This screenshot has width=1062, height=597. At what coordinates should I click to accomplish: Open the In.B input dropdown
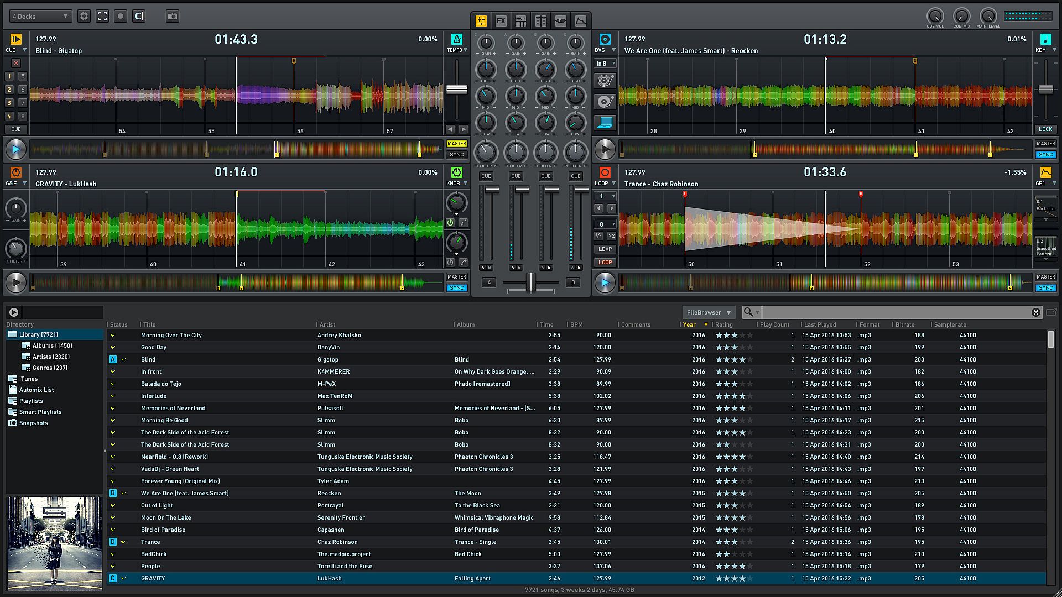605,64
